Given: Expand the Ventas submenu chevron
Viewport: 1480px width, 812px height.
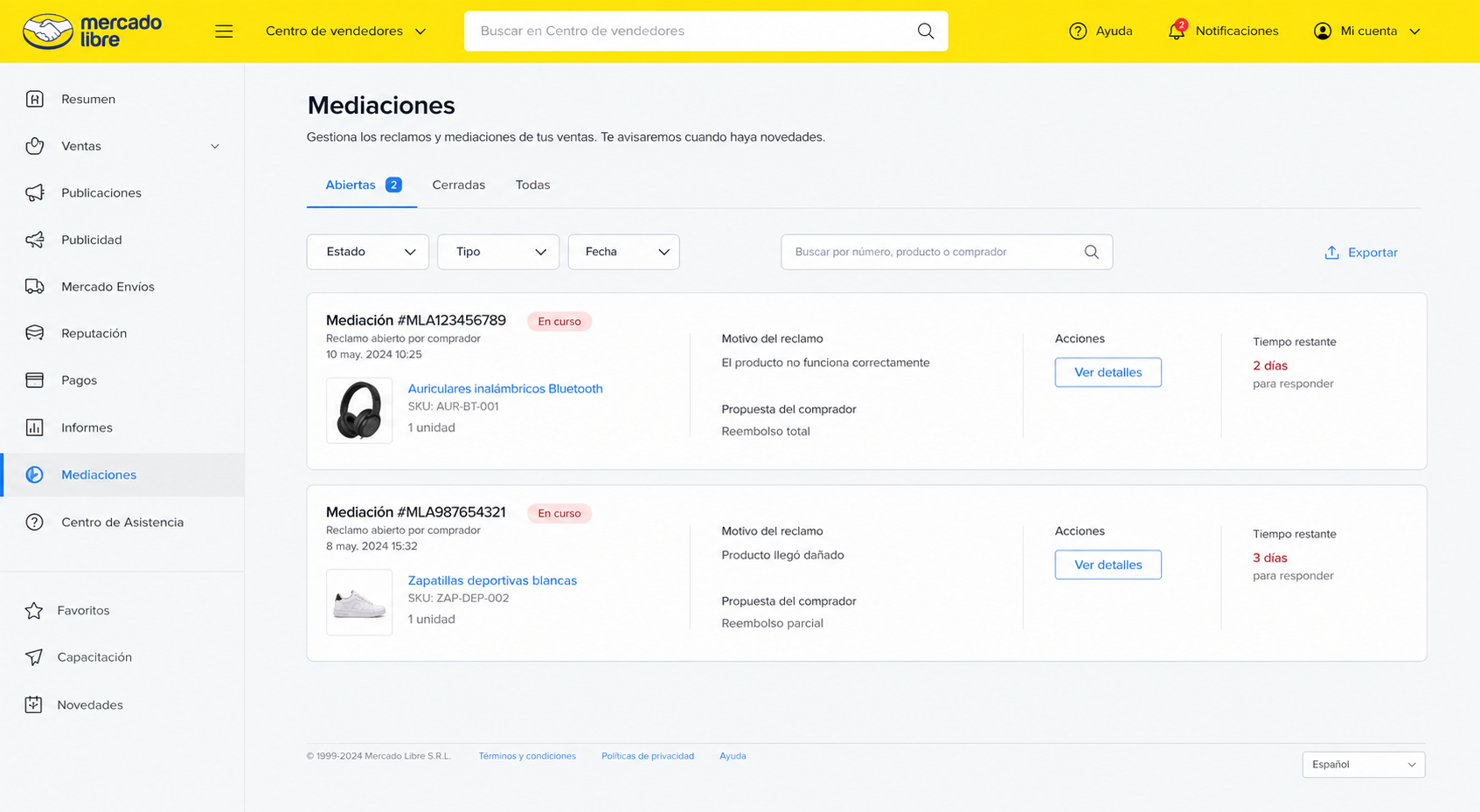Looking at the screenshot, I should [x=215, y=146].
